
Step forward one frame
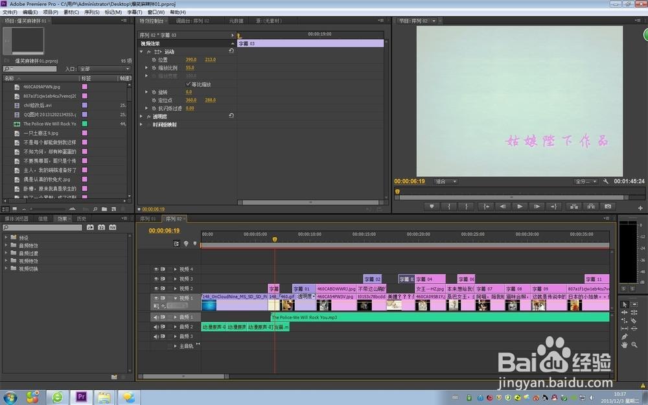537,206
